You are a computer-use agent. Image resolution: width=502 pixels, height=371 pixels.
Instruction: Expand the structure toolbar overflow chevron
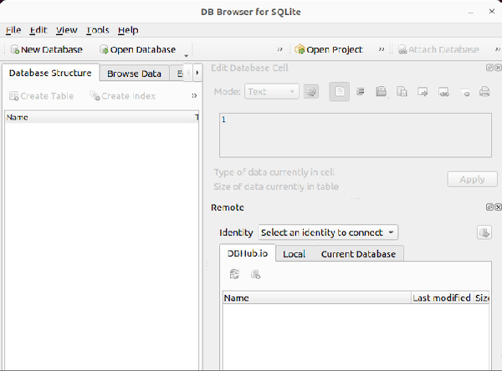pos(194,95)
